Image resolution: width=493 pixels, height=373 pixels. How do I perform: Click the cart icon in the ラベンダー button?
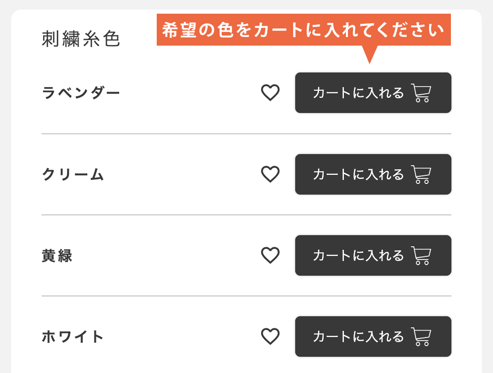point(421,93)
